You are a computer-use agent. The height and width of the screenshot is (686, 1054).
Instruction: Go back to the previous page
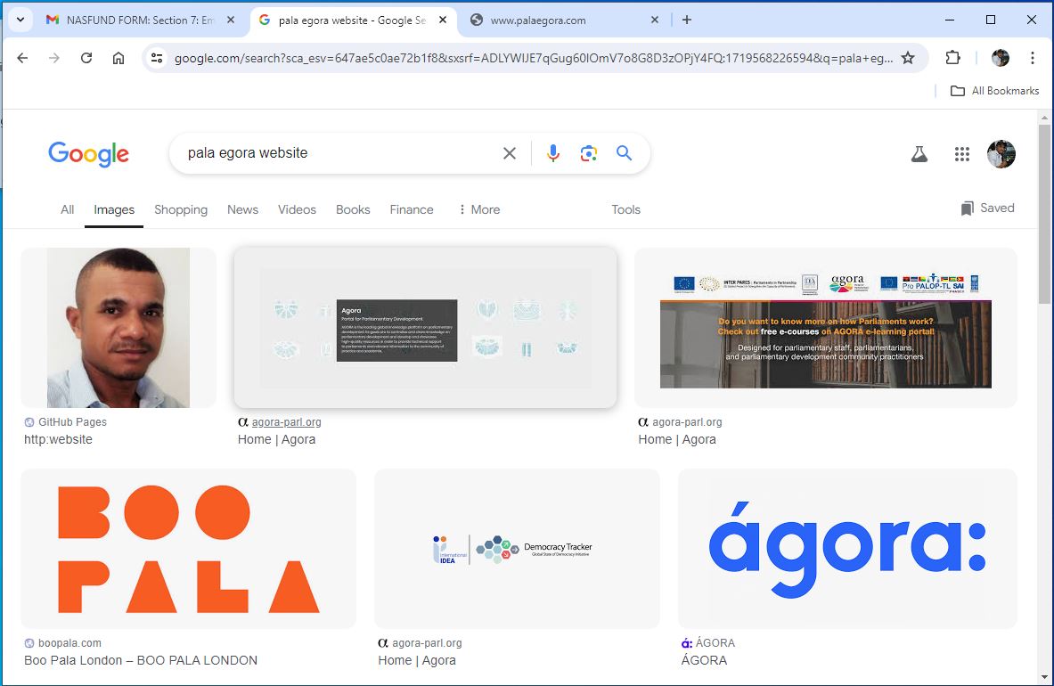pyautogui.click(x=22, y=58)
